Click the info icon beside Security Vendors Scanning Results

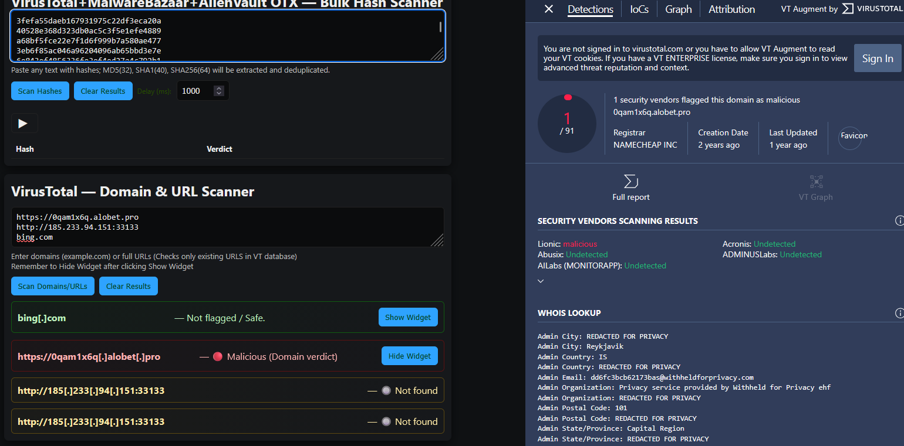pos(899,221)
